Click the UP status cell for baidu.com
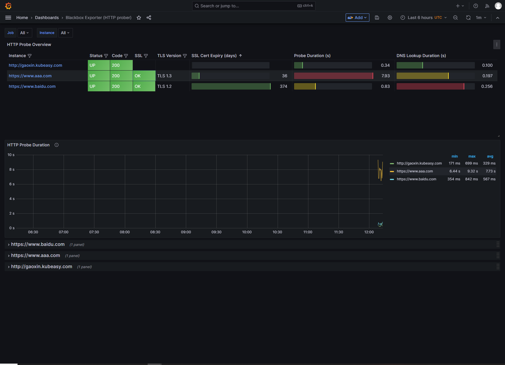This screenshot has height=365, width=505. click(x=99, y=86)
